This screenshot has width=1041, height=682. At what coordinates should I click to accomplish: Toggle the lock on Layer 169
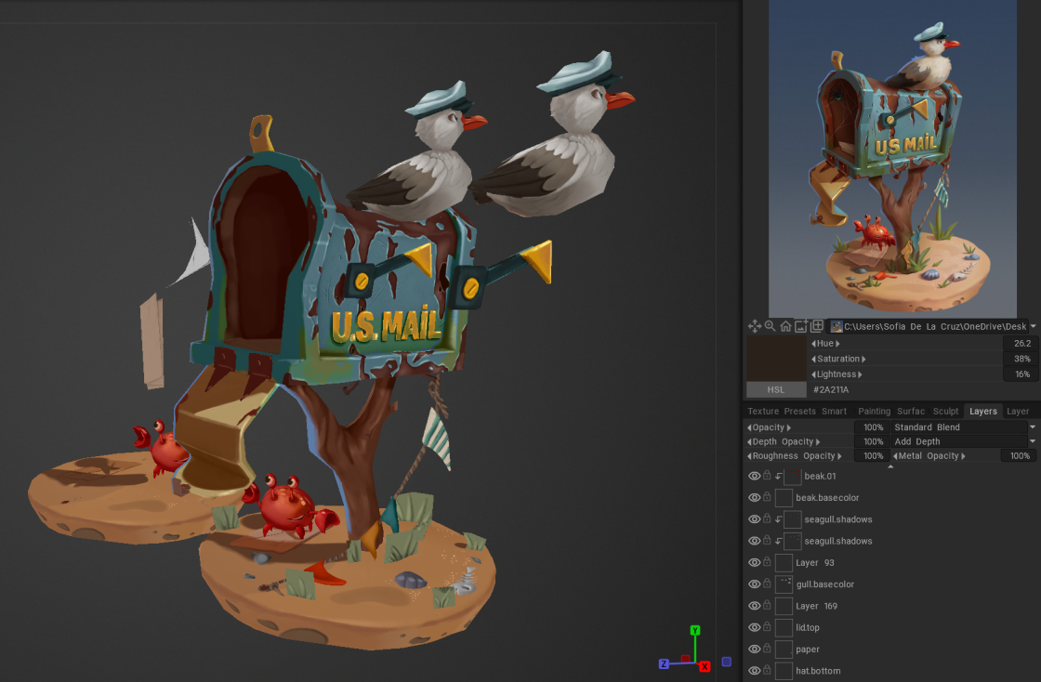(767, 606)
